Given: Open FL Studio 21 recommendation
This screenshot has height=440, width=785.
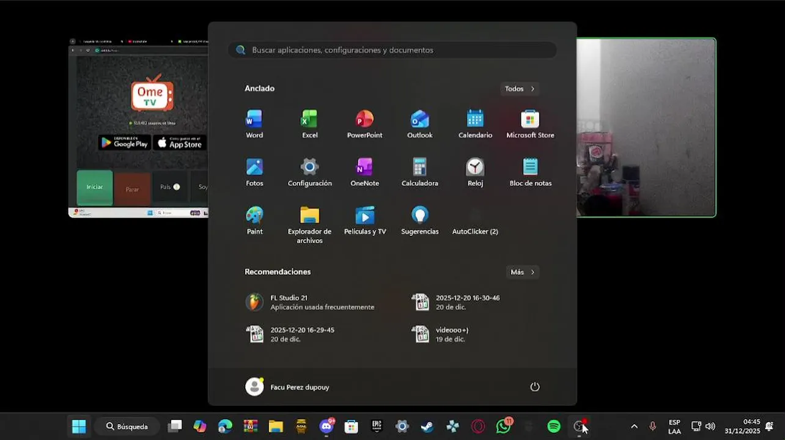Looking at the screenshot, I should pos(310,302).
